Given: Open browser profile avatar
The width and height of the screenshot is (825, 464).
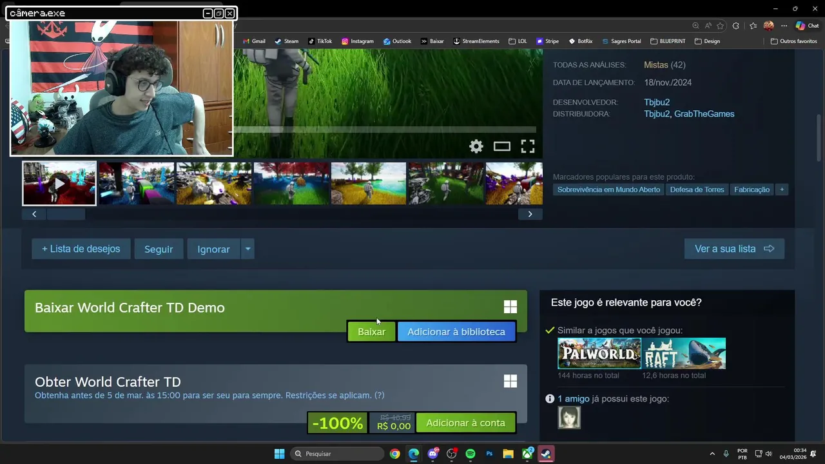Looking at the screenshot, I should 768,26.
